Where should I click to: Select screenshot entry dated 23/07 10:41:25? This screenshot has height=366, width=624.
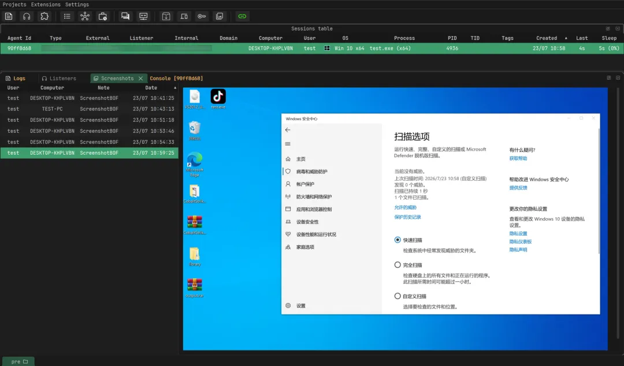[x=89, y=98]
